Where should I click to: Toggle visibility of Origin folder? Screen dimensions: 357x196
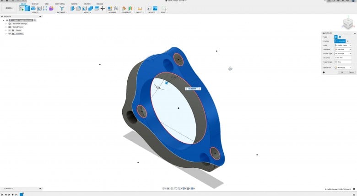(x=10, y=30)
